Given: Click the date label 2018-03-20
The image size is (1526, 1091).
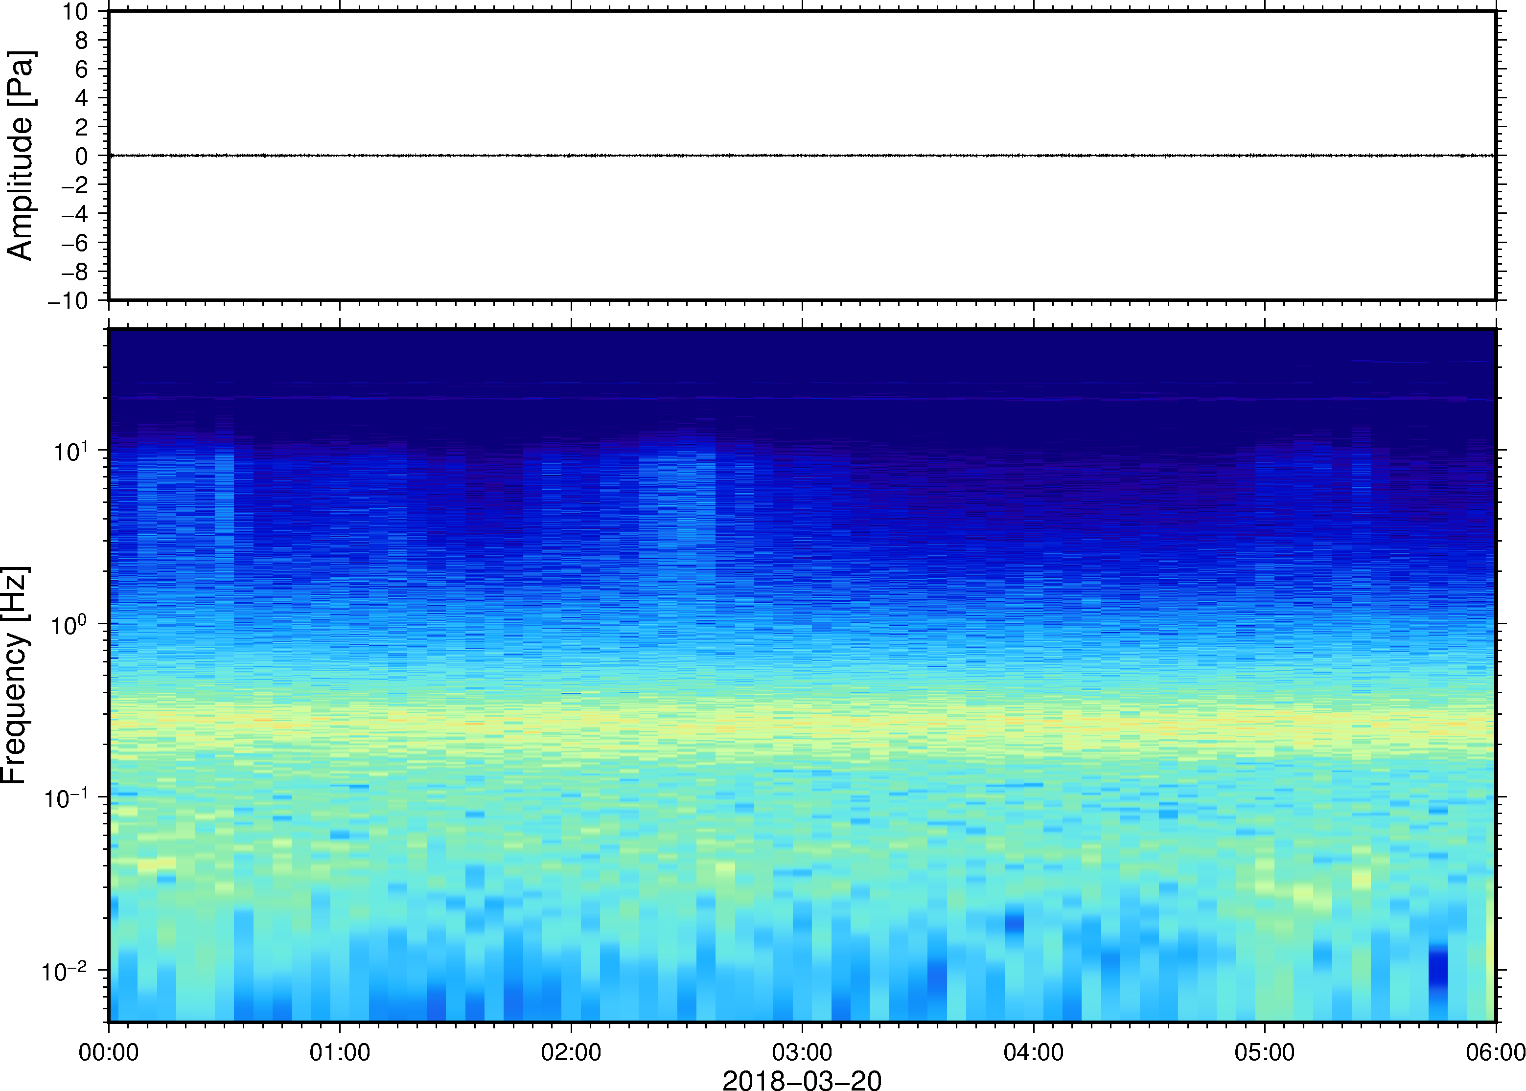Looking at the screenshot, I should [x=802, y=1080].
